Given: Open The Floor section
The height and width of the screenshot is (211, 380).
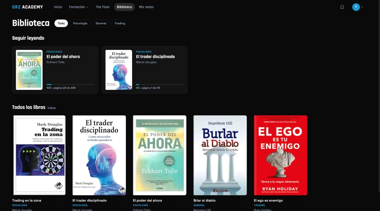Looking at the screenshot, I should tap(103, 7).
